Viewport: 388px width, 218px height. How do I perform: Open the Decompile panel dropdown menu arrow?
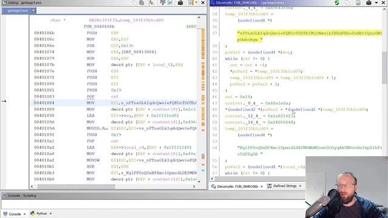[x=376, y=2]
